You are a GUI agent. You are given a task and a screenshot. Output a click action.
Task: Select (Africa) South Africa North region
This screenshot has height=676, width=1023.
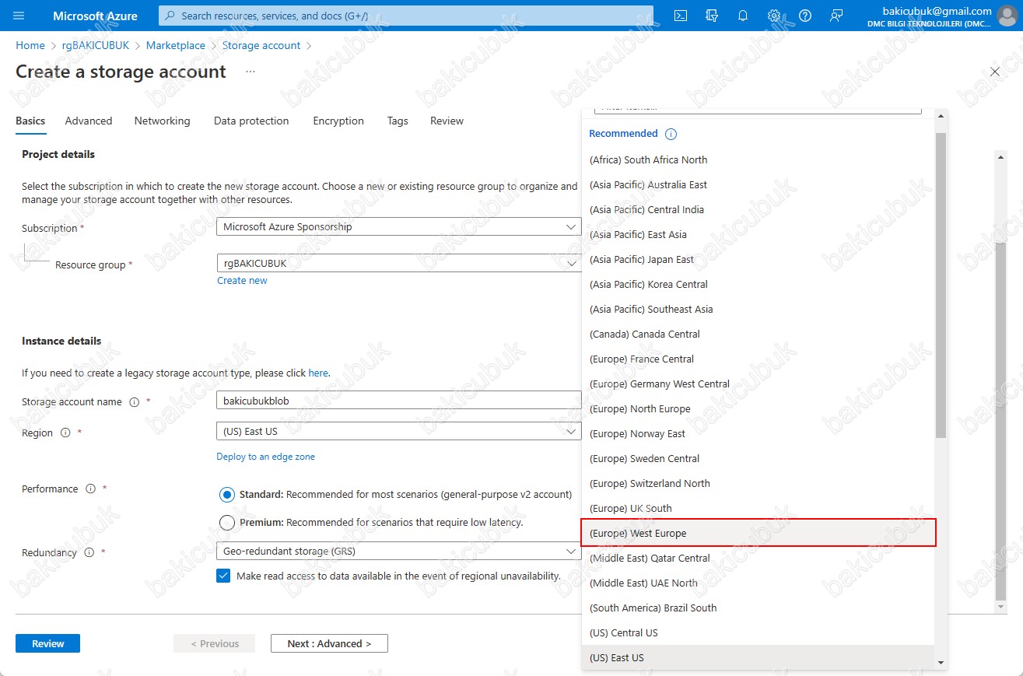coord(758,159)
